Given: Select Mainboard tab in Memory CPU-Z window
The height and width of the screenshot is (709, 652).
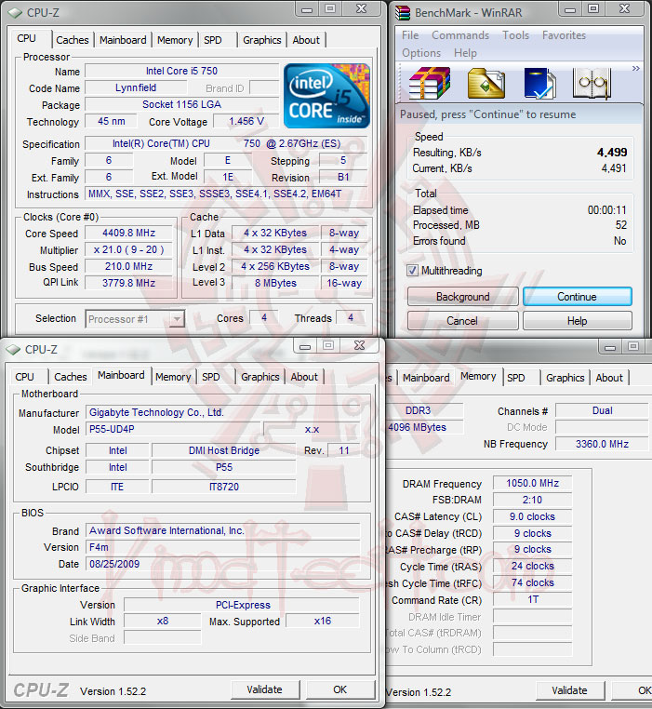Looking at the screenshot, I should click(426, 378).
